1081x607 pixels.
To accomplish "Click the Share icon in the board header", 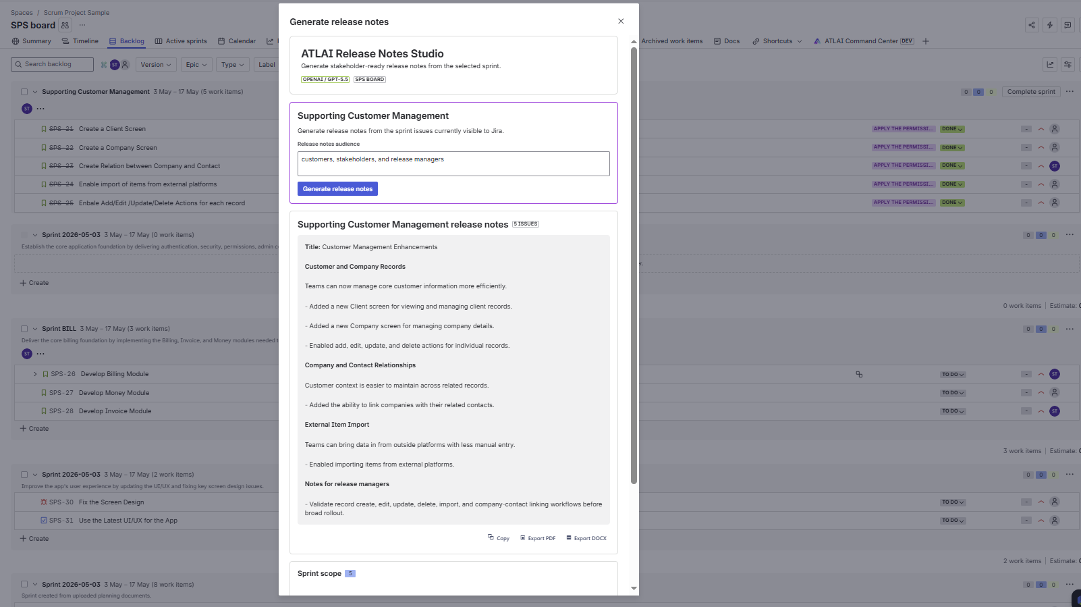I will click(1032, 25).
